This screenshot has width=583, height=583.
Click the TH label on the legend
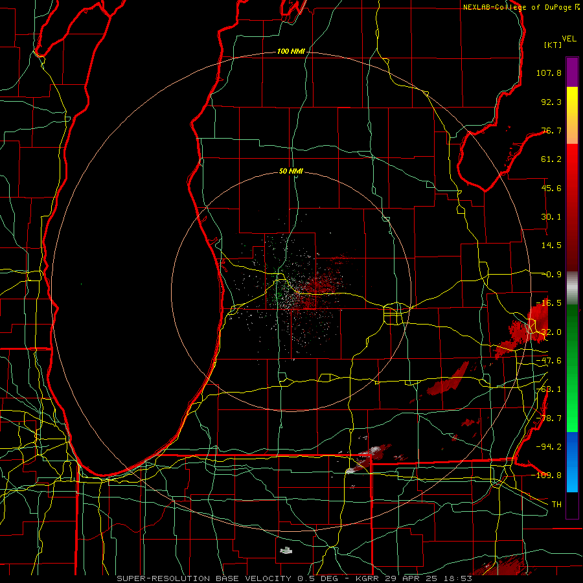coord(556,504)
